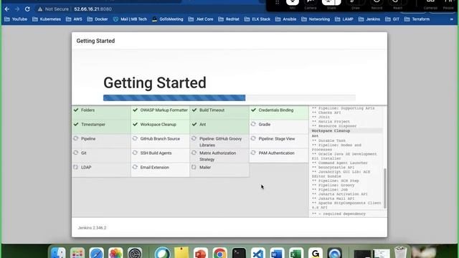The width and height of the screenshot is (459, 258).
Task: Expand the bookmarks overflow chevron
Action: pyautogui.click(x=451, y=19)
